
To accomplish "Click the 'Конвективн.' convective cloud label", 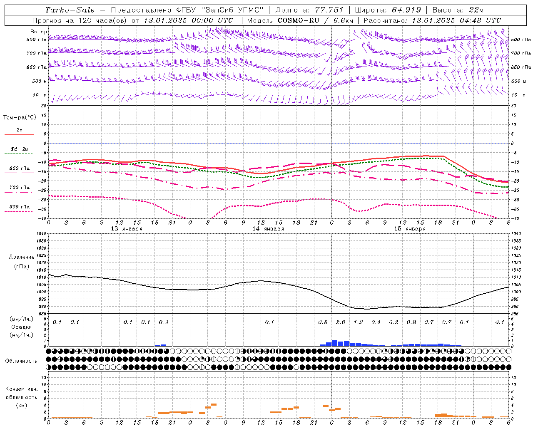I will (21, 389).
